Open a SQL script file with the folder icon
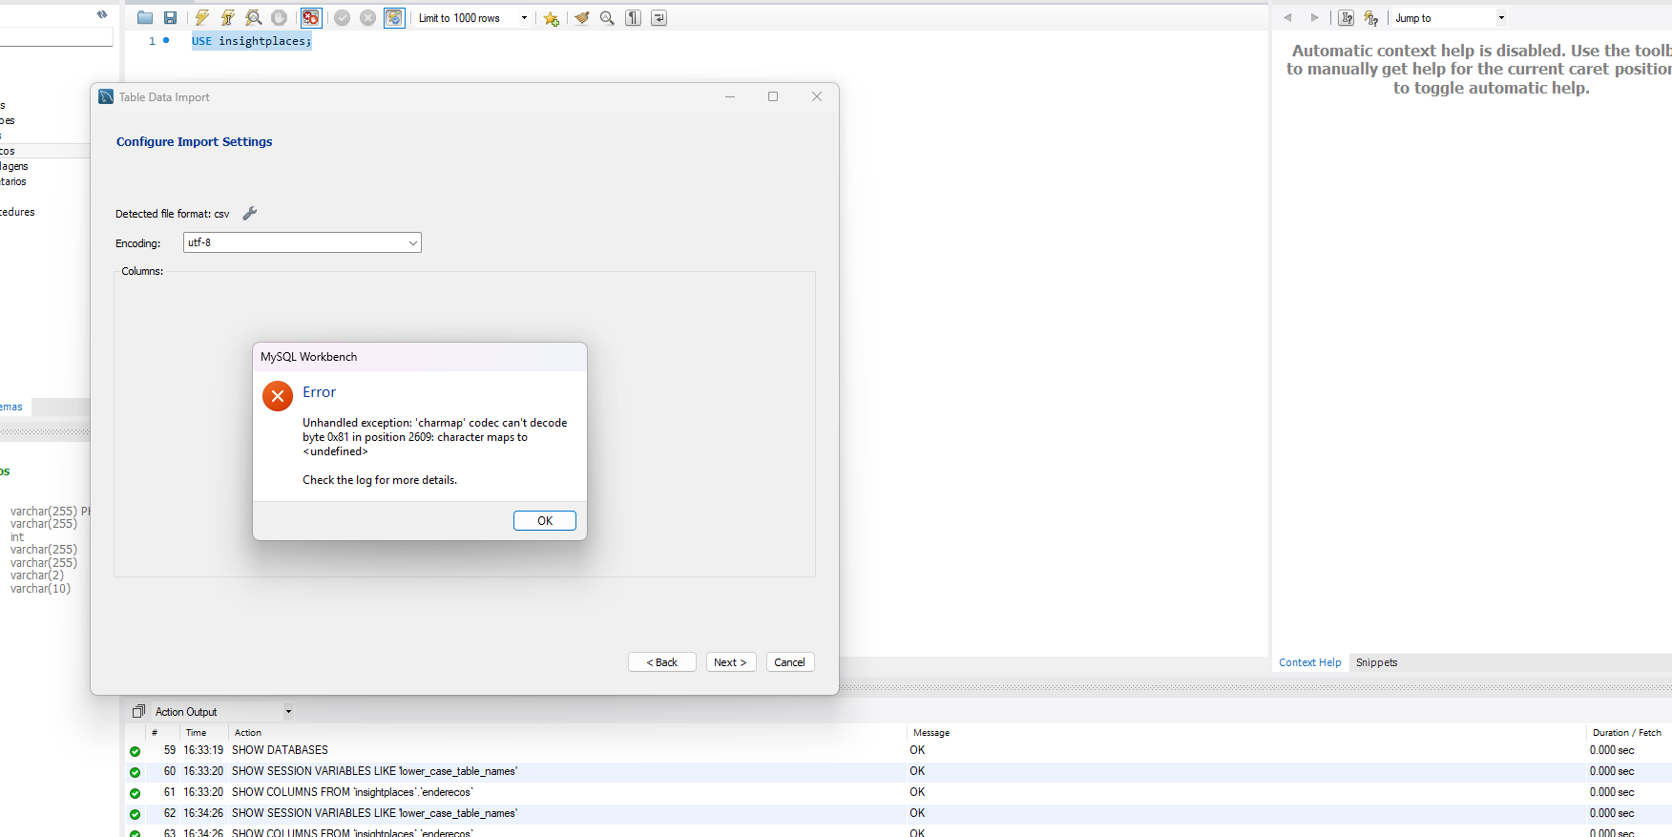This screenshot has width=1672, height=837. click(145, 18)
